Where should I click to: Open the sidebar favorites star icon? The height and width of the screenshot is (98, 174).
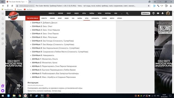coord(3,24)
